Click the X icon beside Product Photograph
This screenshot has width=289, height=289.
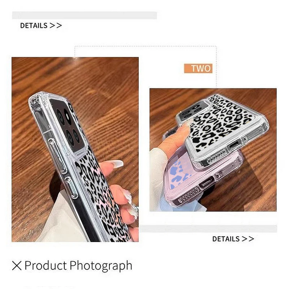[17, 266]
